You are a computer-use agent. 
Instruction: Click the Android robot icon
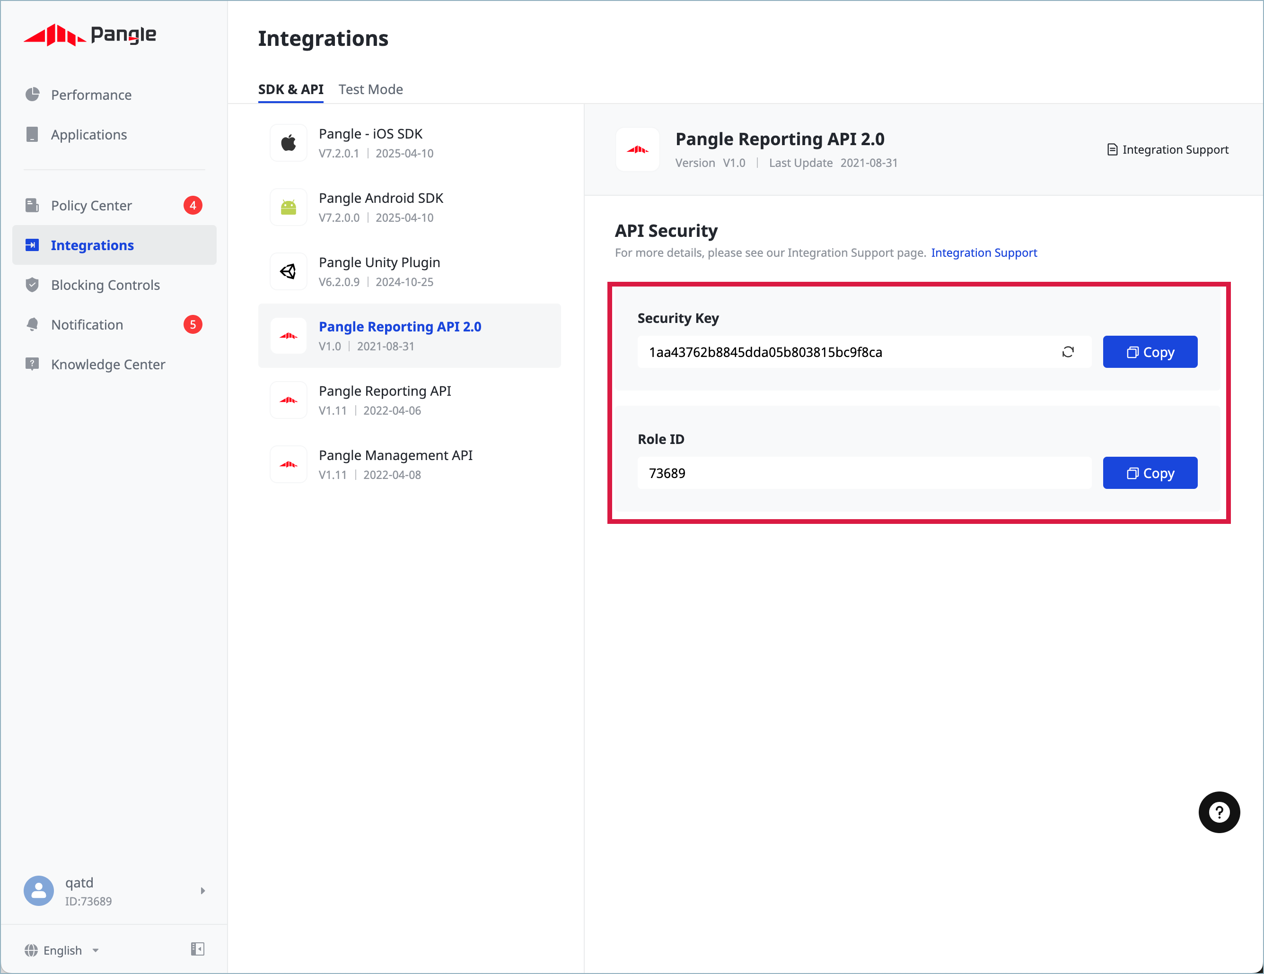(x=288, y=207)
